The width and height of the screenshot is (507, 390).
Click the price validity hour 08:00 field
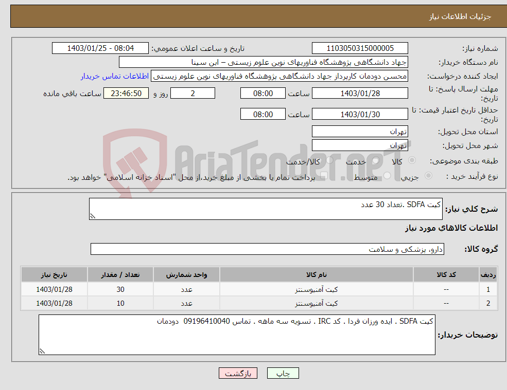click(263, 114)
